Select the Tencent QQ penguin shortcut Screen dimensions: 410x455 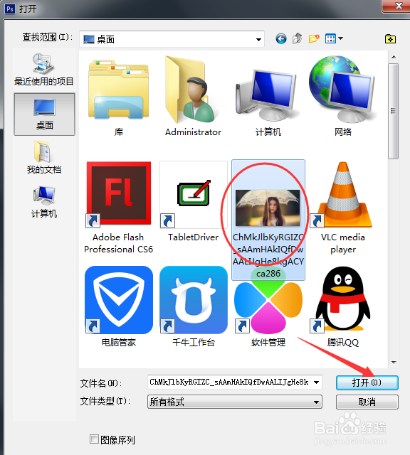coord(343,306)
